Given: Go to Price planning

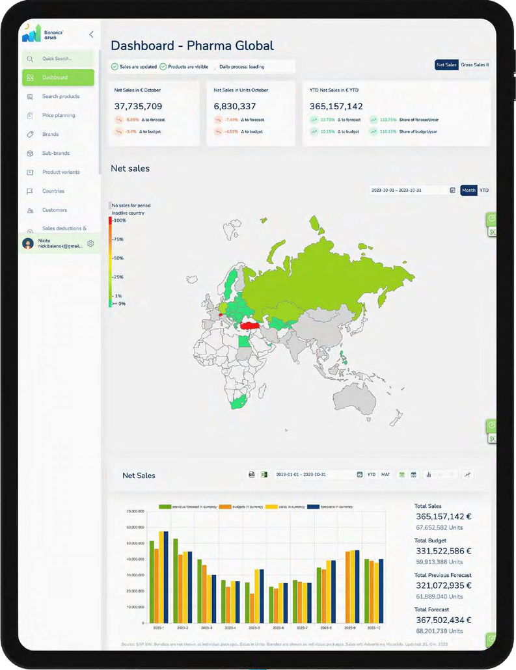Looking at the screenshot, I should 58,115.
